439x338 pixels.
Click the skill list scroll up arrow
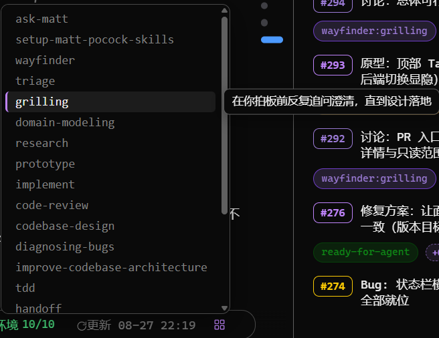224,11
